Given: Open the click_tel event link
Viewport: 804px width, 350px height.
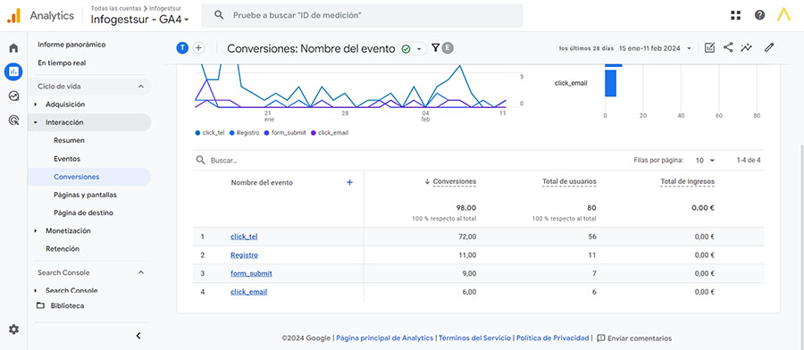Looking at the screenshot, I should coord(244,237).
